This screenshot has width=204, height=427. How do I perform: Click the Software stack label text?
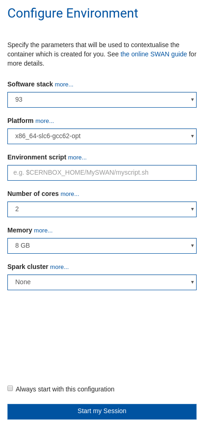[30, 84]
